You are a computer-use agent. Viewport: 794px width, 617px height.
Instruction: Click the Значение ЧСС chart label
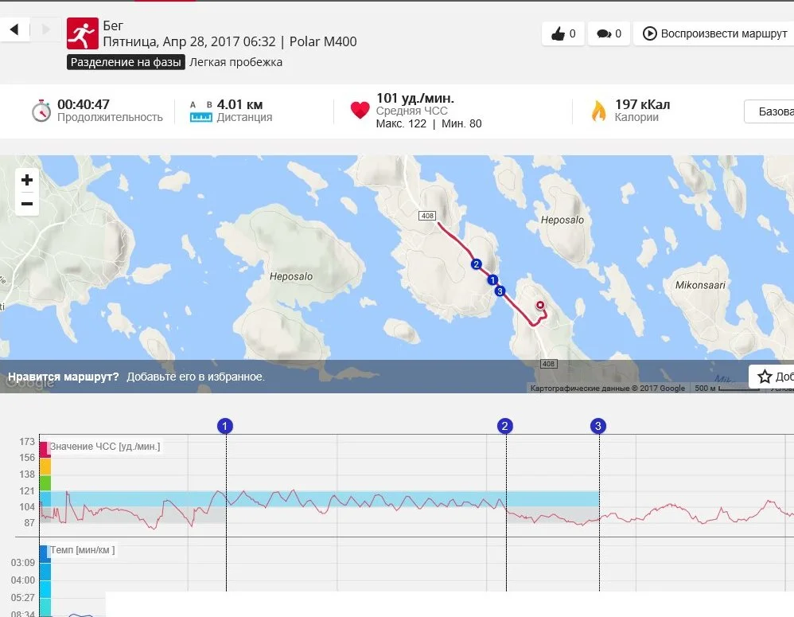[105, 447]
